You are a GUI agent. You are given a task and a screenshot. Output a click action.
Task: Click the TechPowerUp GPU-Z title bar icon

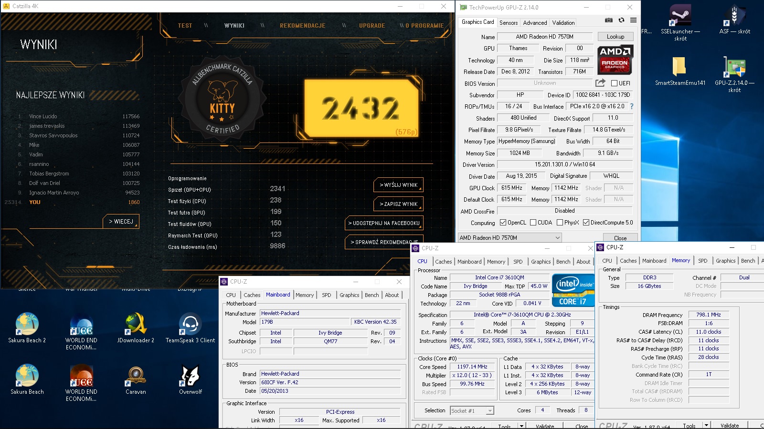tap(463, 7)
